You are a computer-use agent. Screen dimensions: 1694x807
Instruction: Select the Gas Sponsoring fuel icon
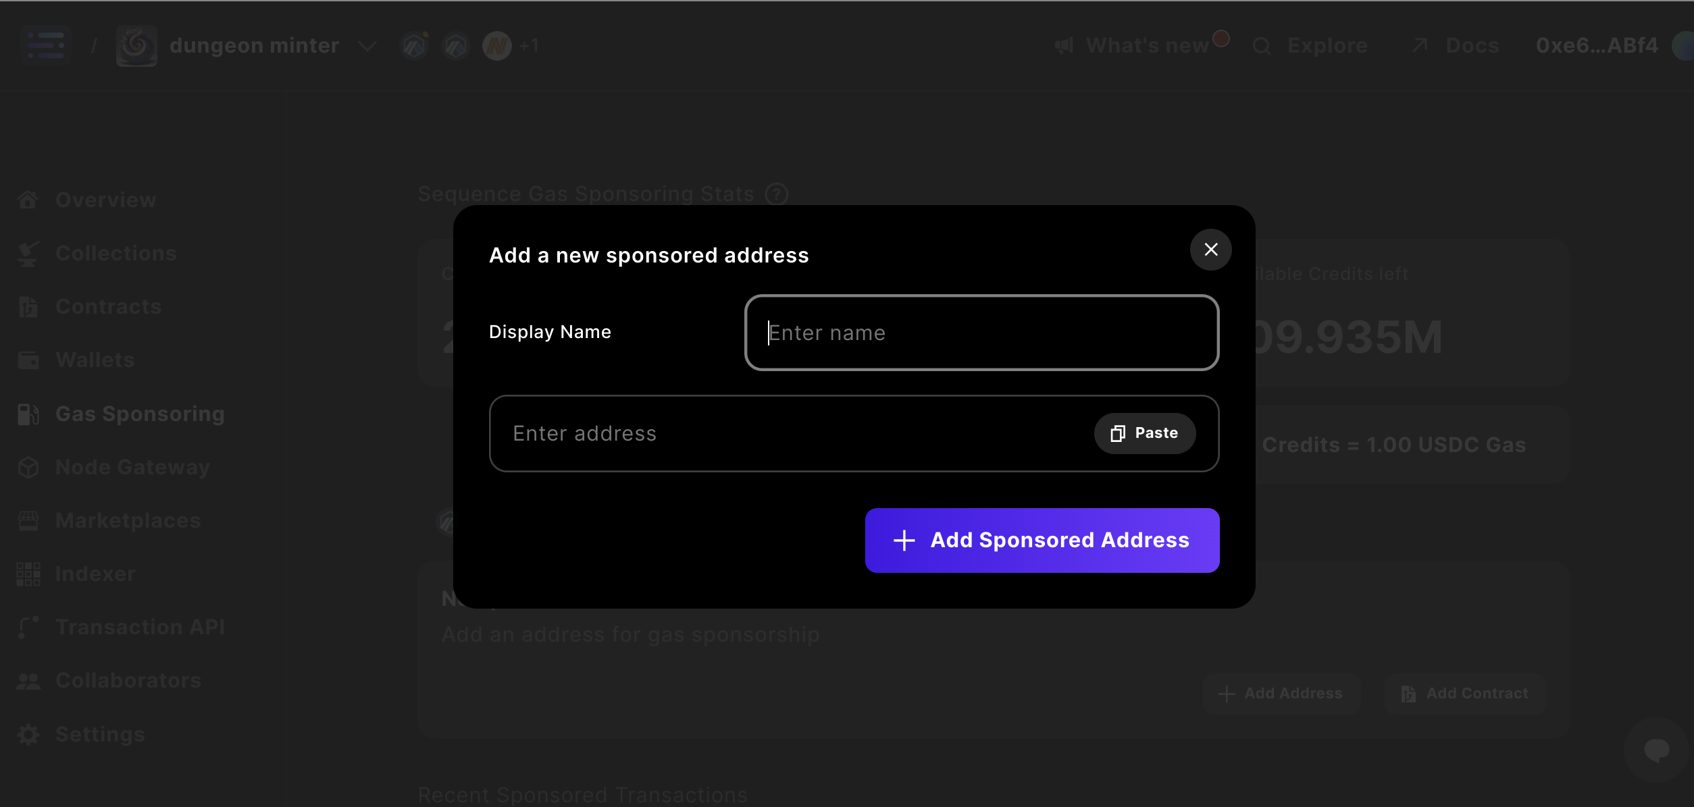coord(28,413)
